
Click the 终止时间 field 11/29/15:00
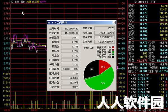[x=70, y=33]
